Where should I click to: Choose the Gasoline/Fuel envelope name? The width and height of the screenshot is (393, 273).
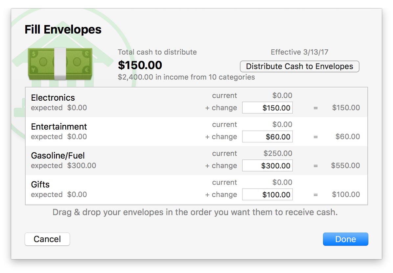point(58,156)
